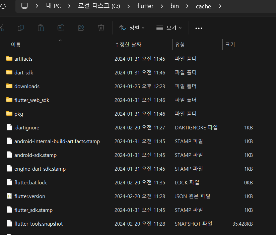Select the downloads folder name

click(27, 86)
